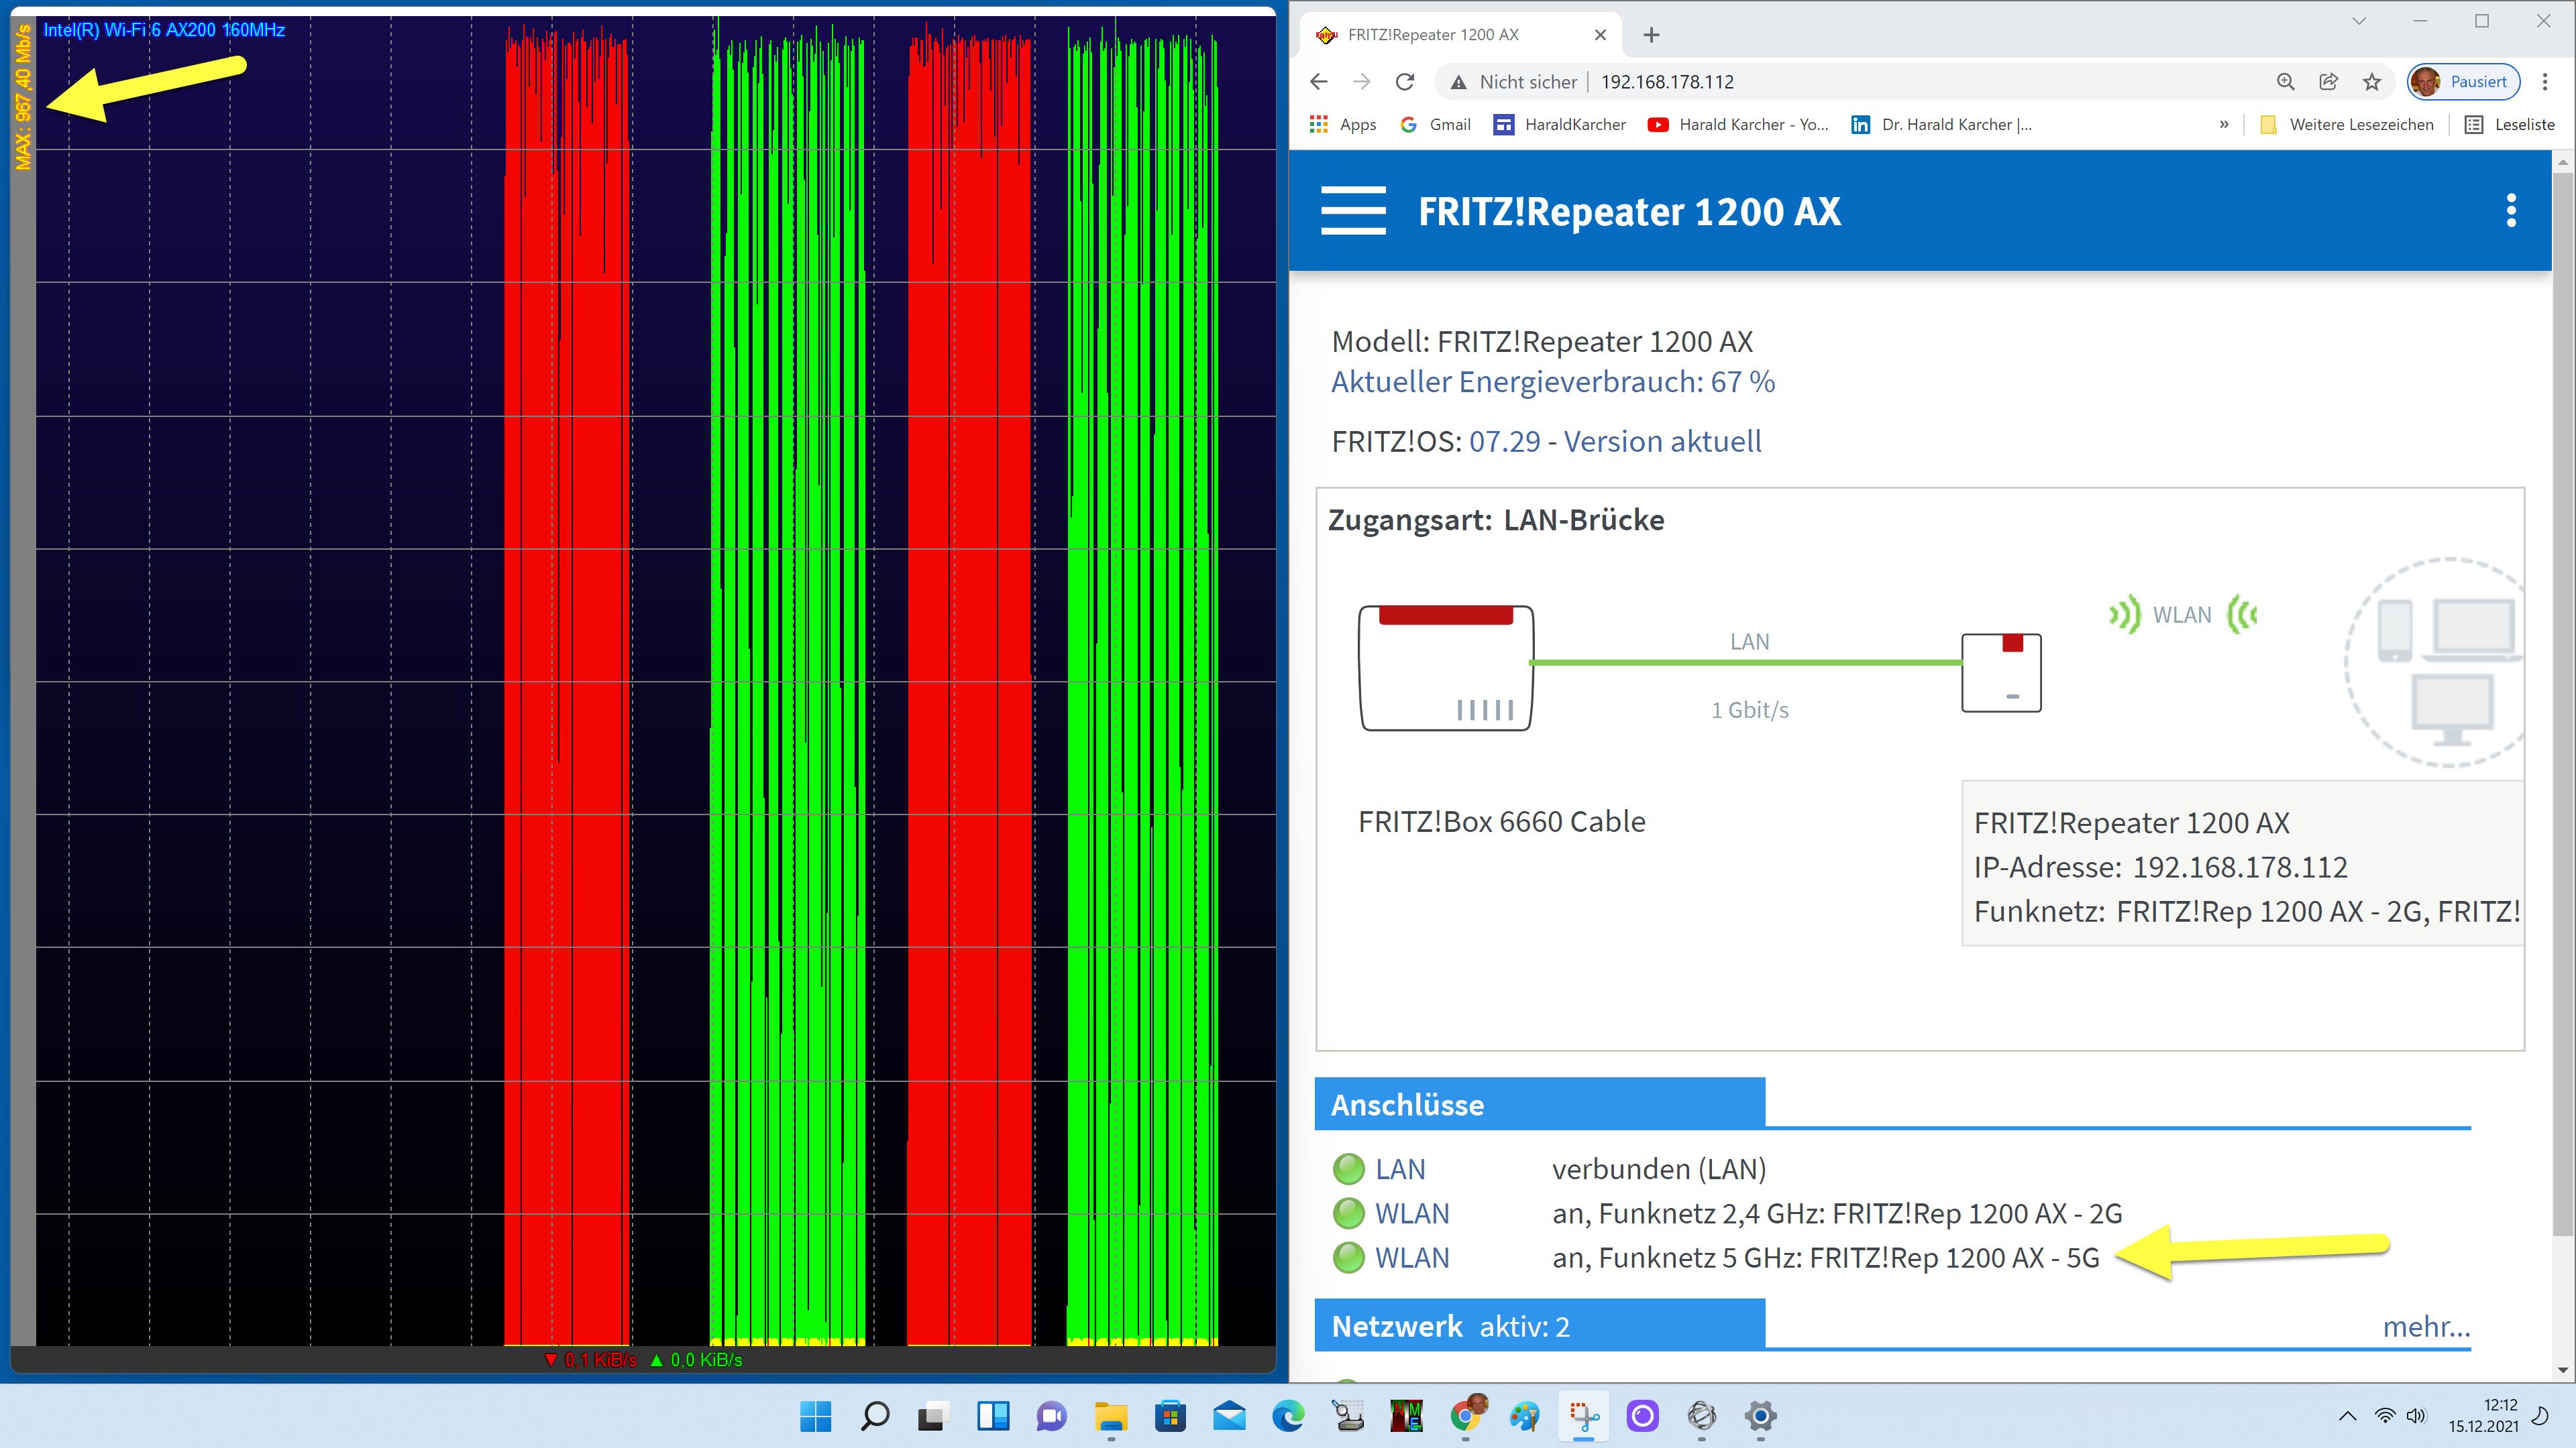Bookmark this page with the star icon

[x=2371, y=82]
